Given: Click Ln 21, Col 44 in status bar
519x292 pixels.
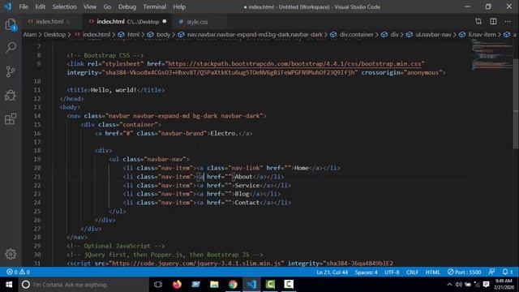Looking at the screenshot, I should 332,273.
